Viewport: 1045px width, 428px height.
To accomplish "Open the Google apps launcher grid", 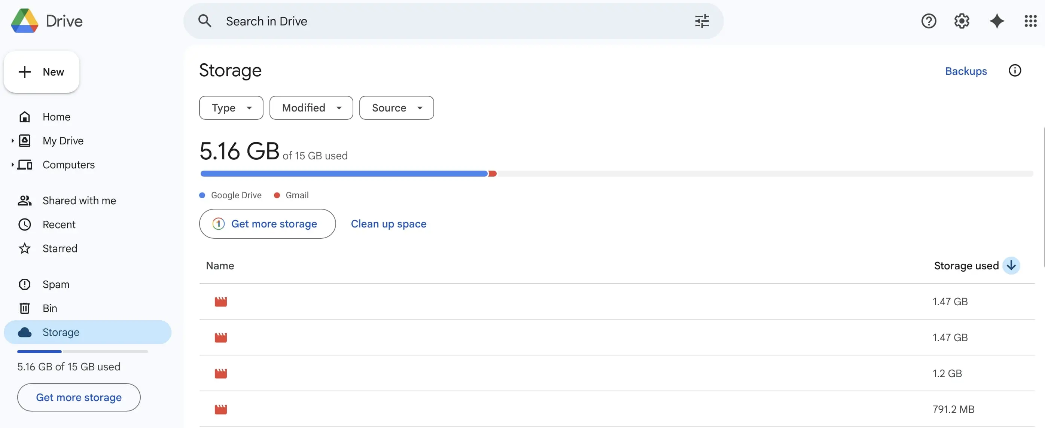I will [1030, 21].
